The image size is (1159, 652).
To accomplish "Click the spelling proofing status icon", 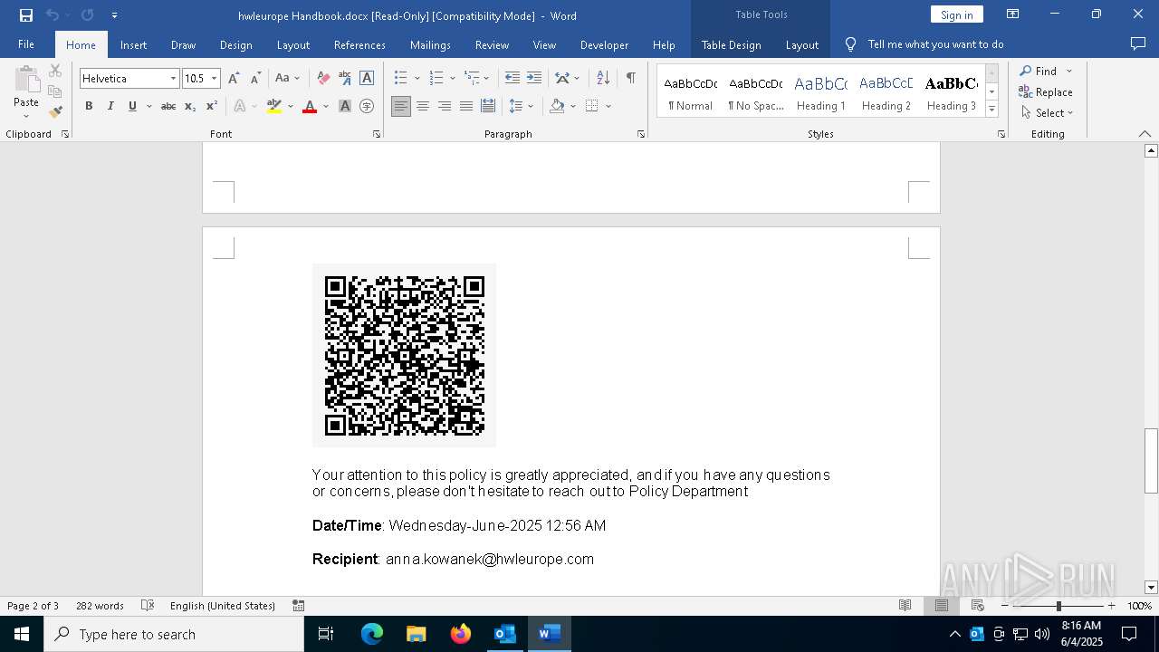I will pos(148,606).
